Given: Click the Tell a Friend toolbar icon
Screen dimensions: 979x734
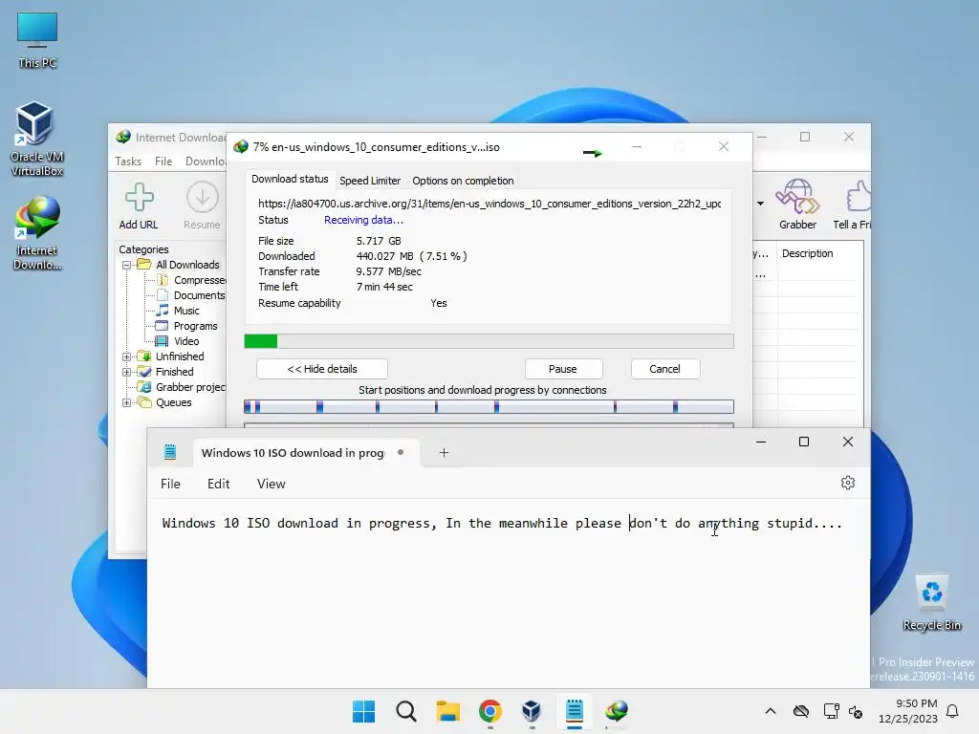Looking at the screenshot, I should point(853,205).
